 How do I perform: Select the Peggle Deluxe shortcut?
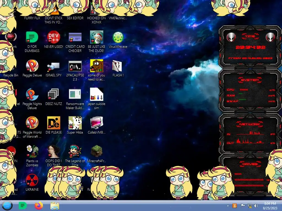click(x=32, y=66)
